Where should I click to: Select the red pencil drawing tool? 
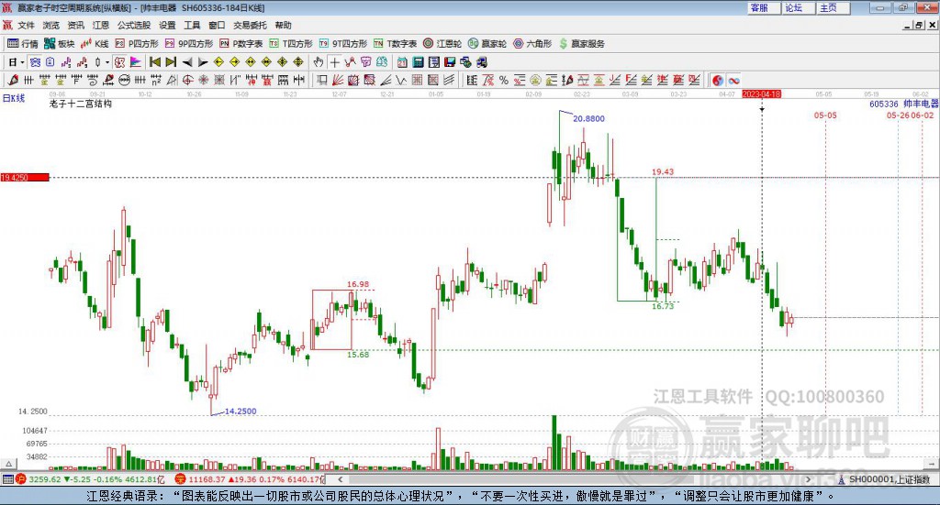[13, 80]
